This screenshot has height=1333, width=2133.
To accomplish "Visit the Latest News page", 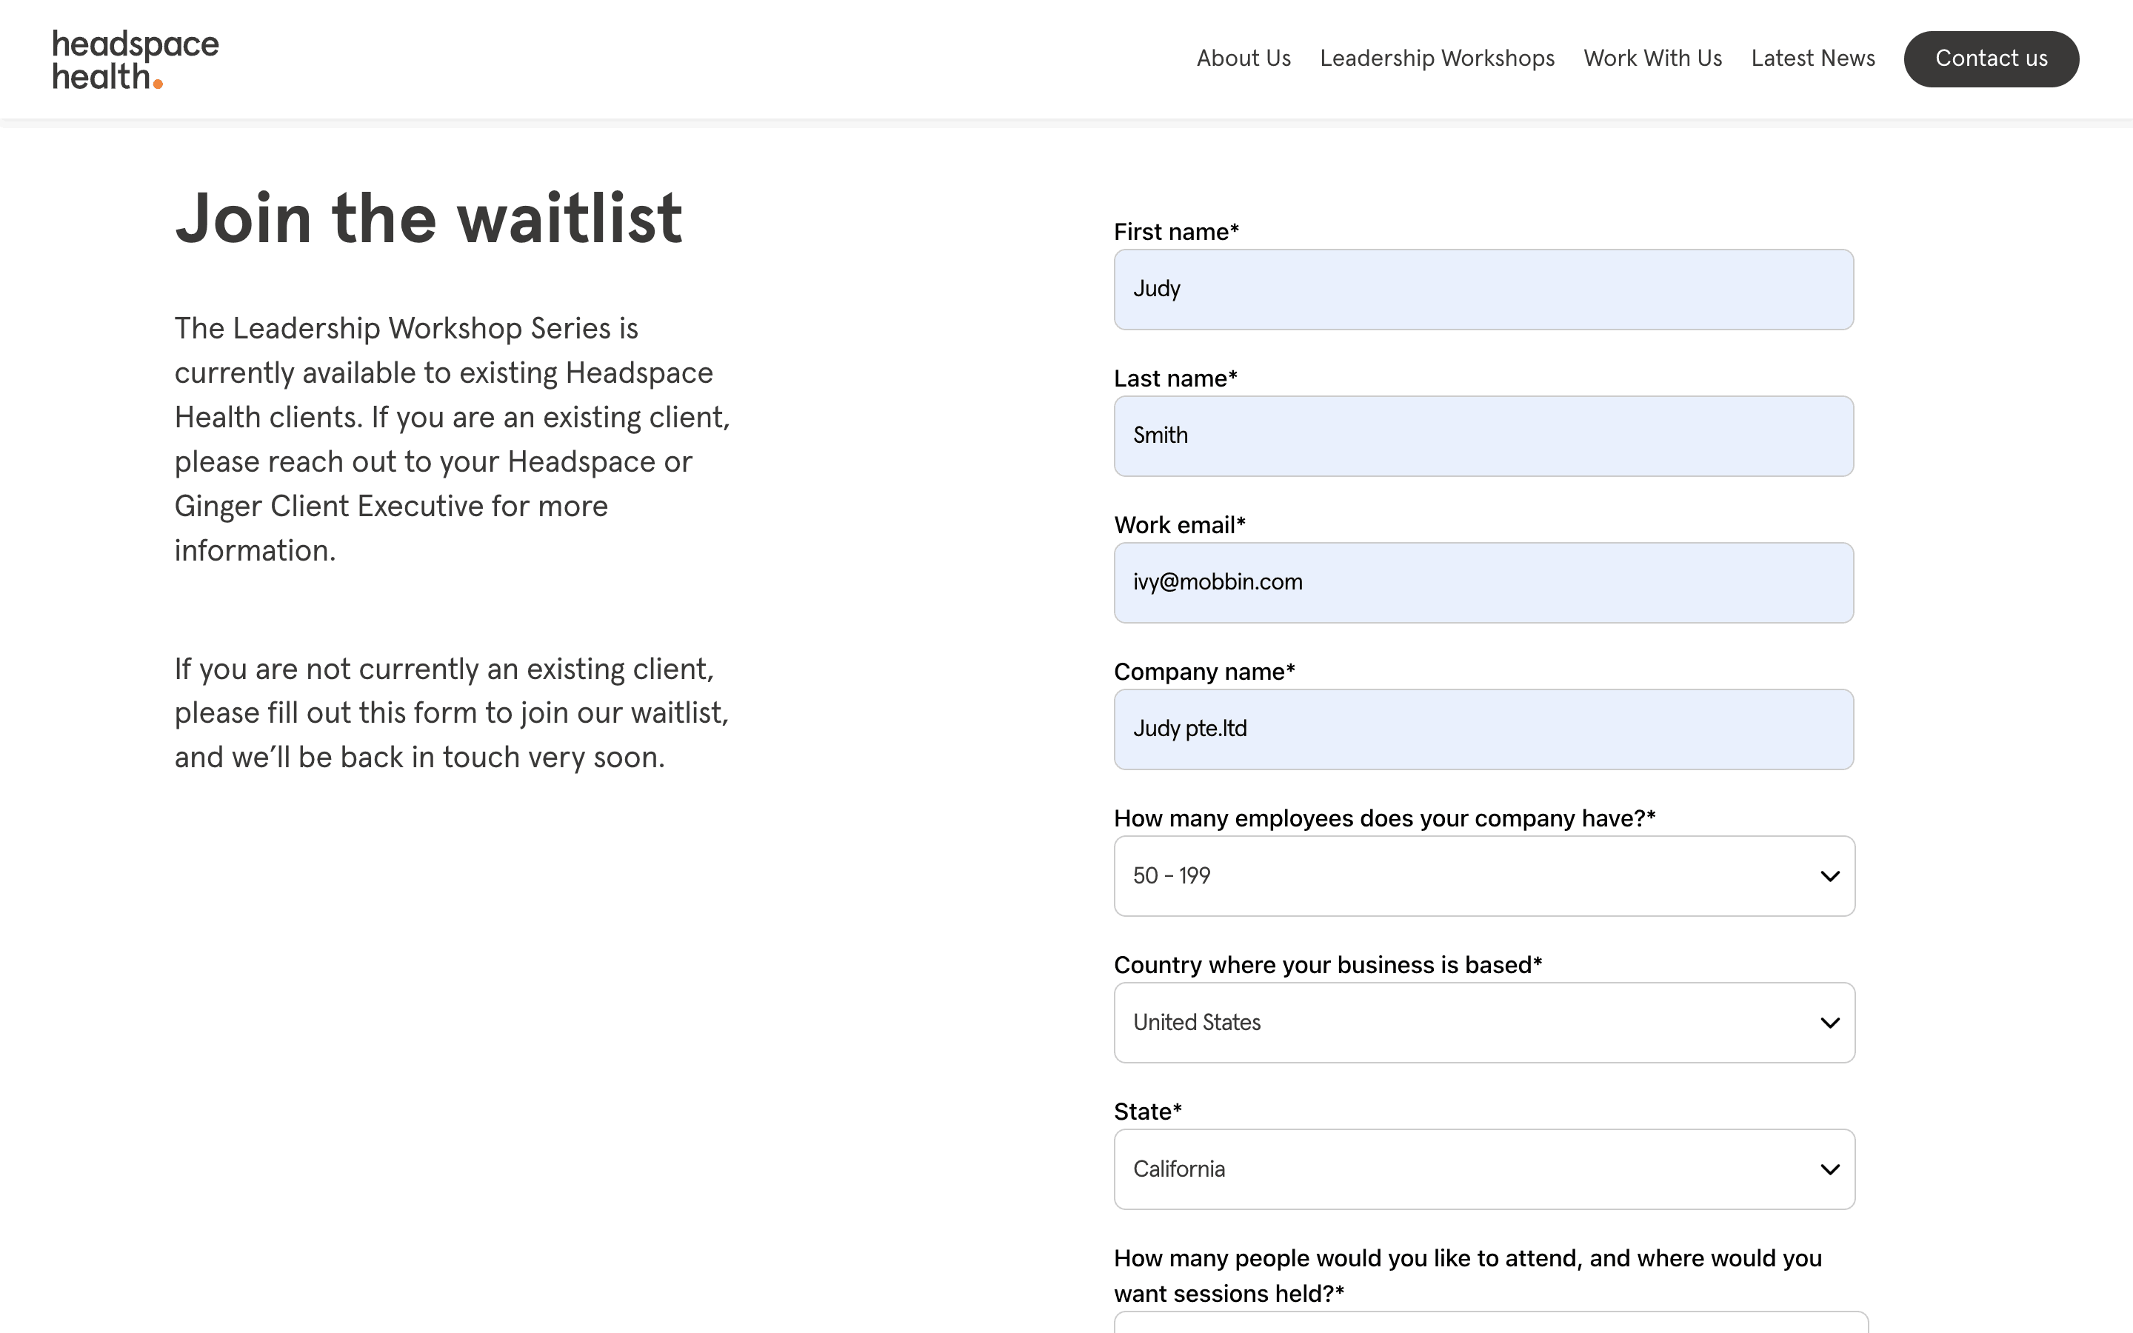I will pos(1812,59).
